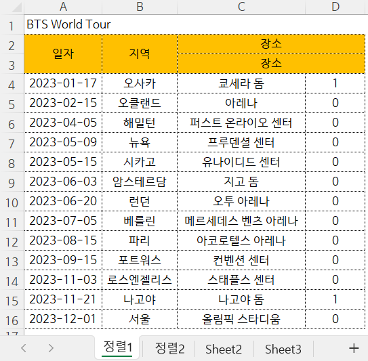Select the 오클랜드 region cell
368x361 pixels.
140,103
